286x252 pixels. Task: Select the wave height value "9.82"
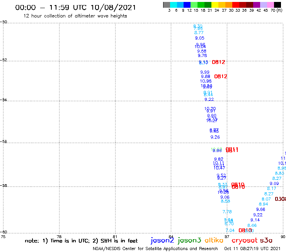219,159
